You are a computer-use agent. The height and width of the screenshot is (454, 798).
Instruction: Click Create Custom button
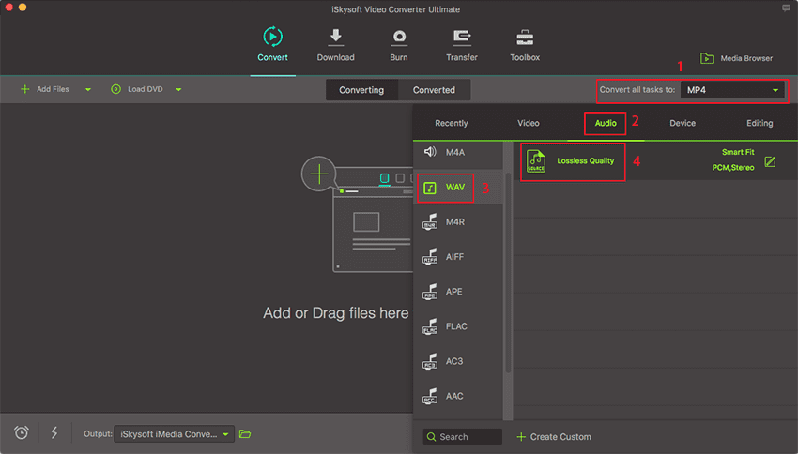click(554, 437)
